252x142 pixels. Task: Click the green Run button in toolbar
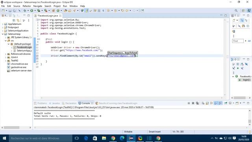point(31,11)
